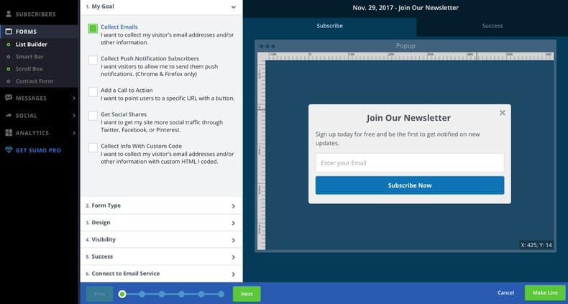
Task: Click the Subscribers person icon
Action: point(9,14)
